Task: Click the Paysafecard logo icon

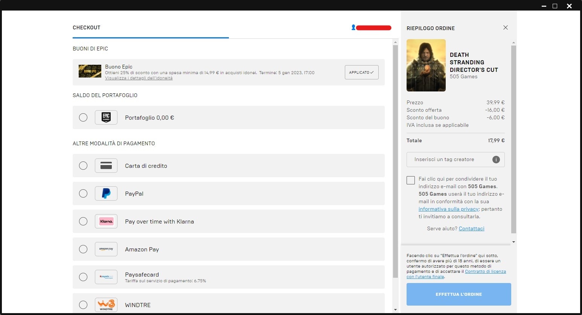Action: coord(106,277)
